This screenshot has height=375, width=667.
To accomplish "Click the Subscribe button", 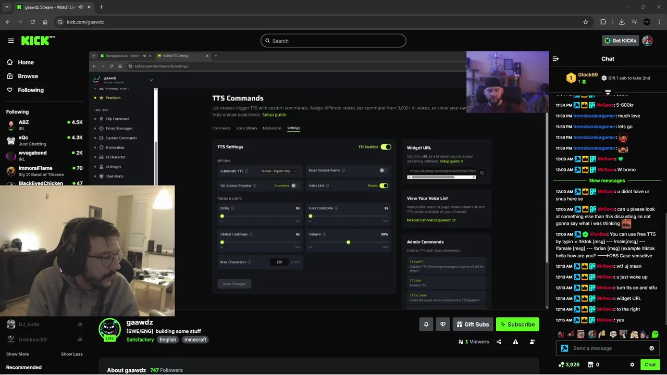I will (x=517, y=324).
